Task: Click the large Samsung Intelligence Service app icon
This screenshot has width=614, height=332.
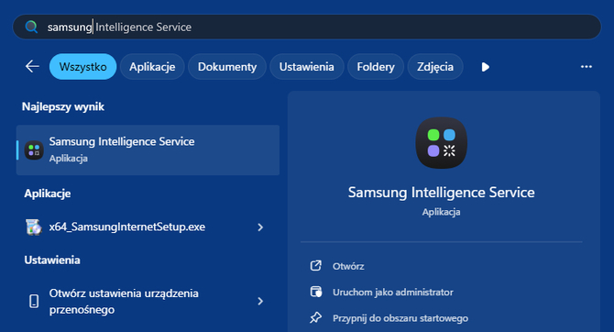Action: (442, 143)
